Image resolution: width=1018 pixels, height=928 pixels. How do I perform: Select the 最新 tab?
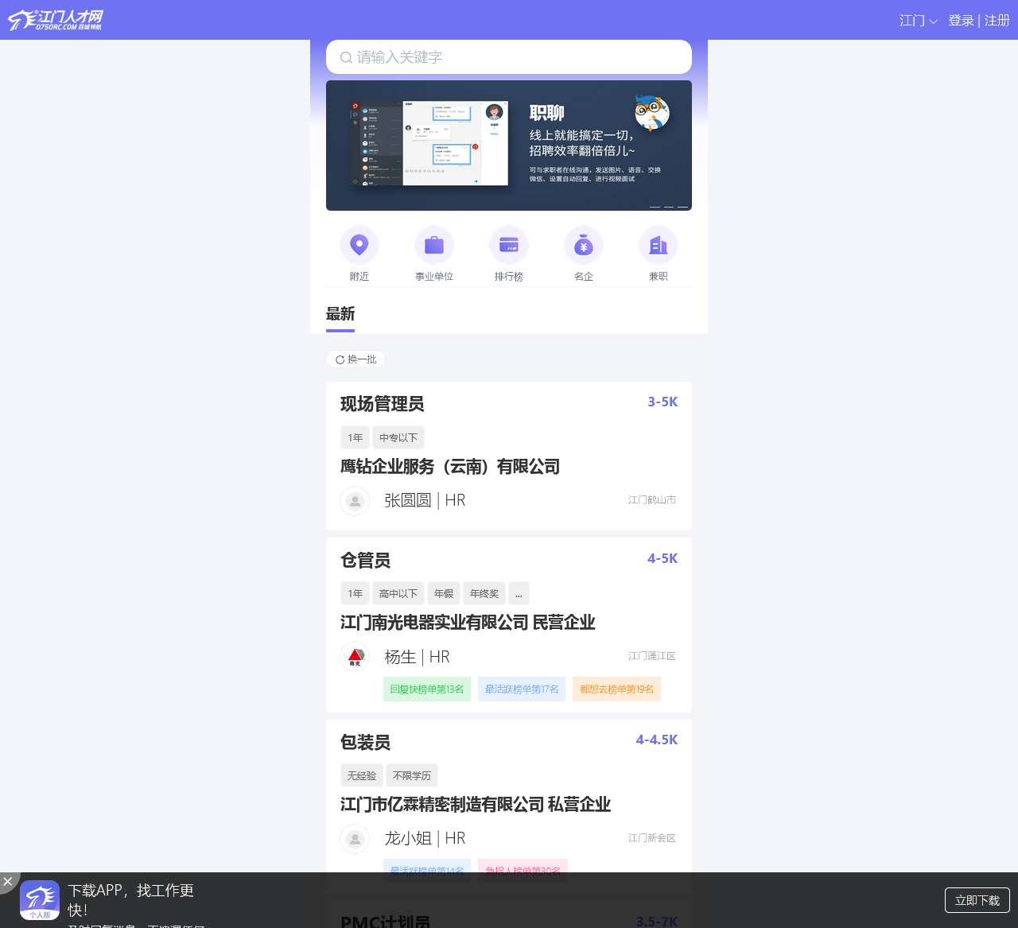340,314
